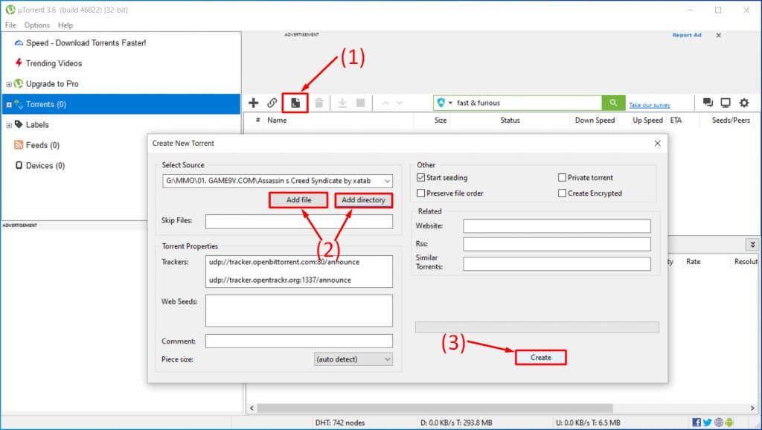Image resolution: width=762 pixels, height=430 pixels.
Task: Click the Remove torrent trash icon
Action: click(318, 103)
